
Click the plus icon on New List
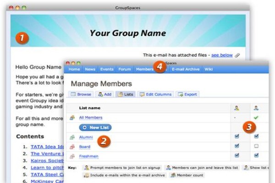point(84,128)
